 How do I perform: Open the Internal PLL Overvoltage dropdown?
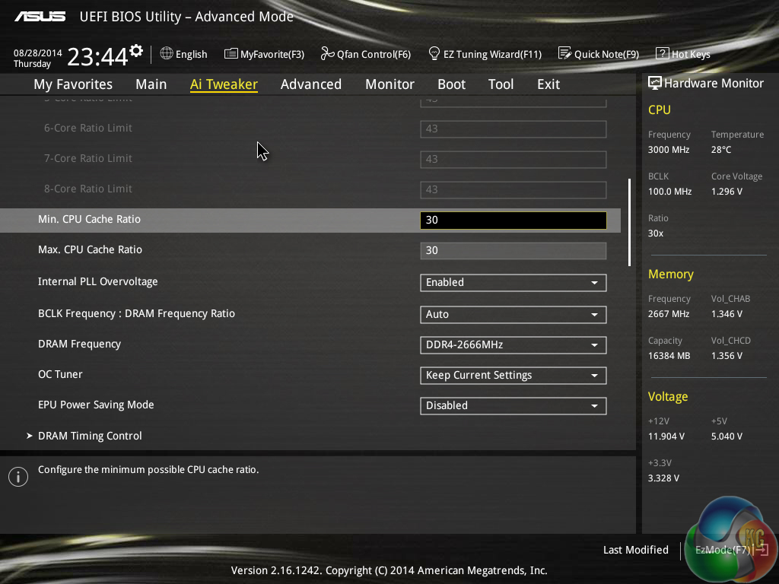[x=514, y=283]
